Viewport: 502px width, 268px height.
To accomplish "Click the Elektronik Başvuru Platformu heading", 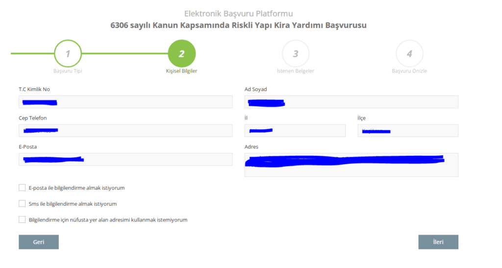I will pos(239,14).
